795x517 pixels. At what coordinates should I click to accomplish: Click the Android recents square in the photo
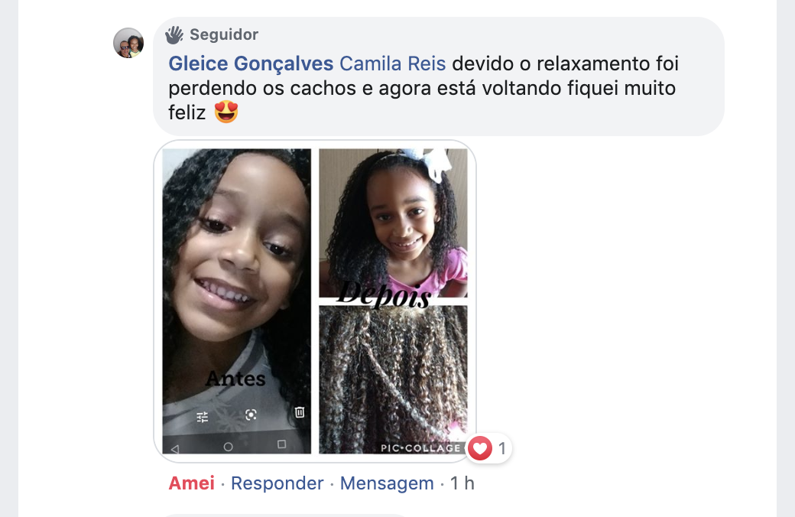[x=282, y=444]
